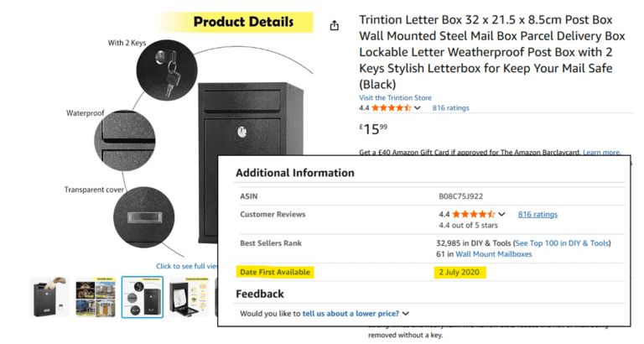This screenshot has height=344, width=644.
Task: Expand the rating dropdown under the product title
Action: pos(418,108)
